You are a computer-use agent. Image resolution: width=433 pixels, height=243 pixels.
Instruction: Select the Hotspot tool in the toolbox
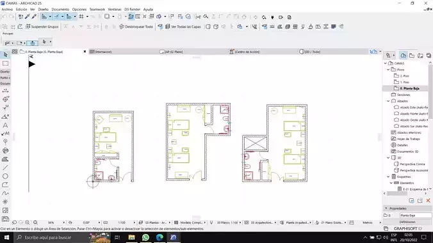(x=5, y=201)
